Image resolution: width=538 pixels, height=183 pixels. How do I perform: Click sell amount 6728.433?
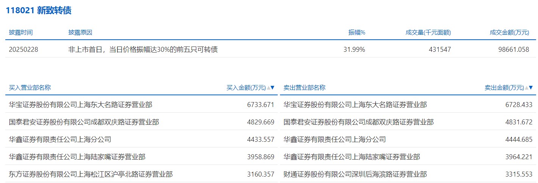click(519, 105)
